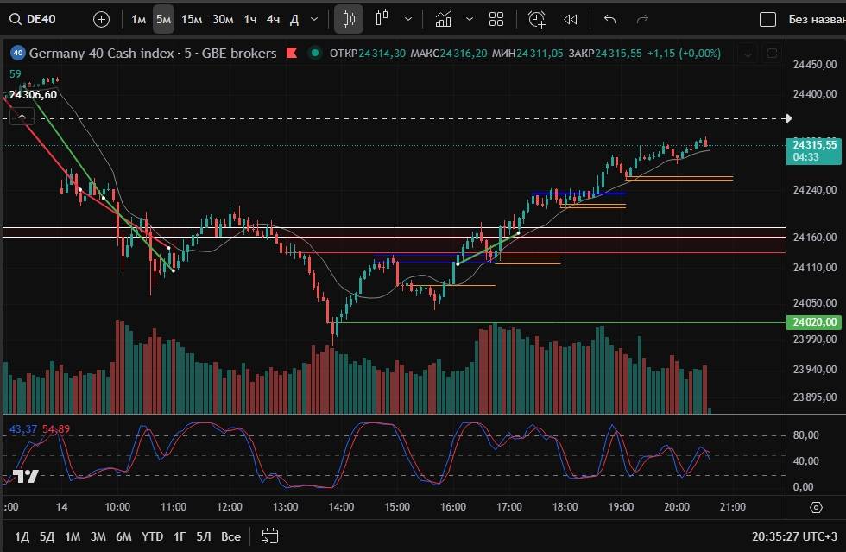
Task: Click the red flag next to symbol name
Action: coord(291,54)
